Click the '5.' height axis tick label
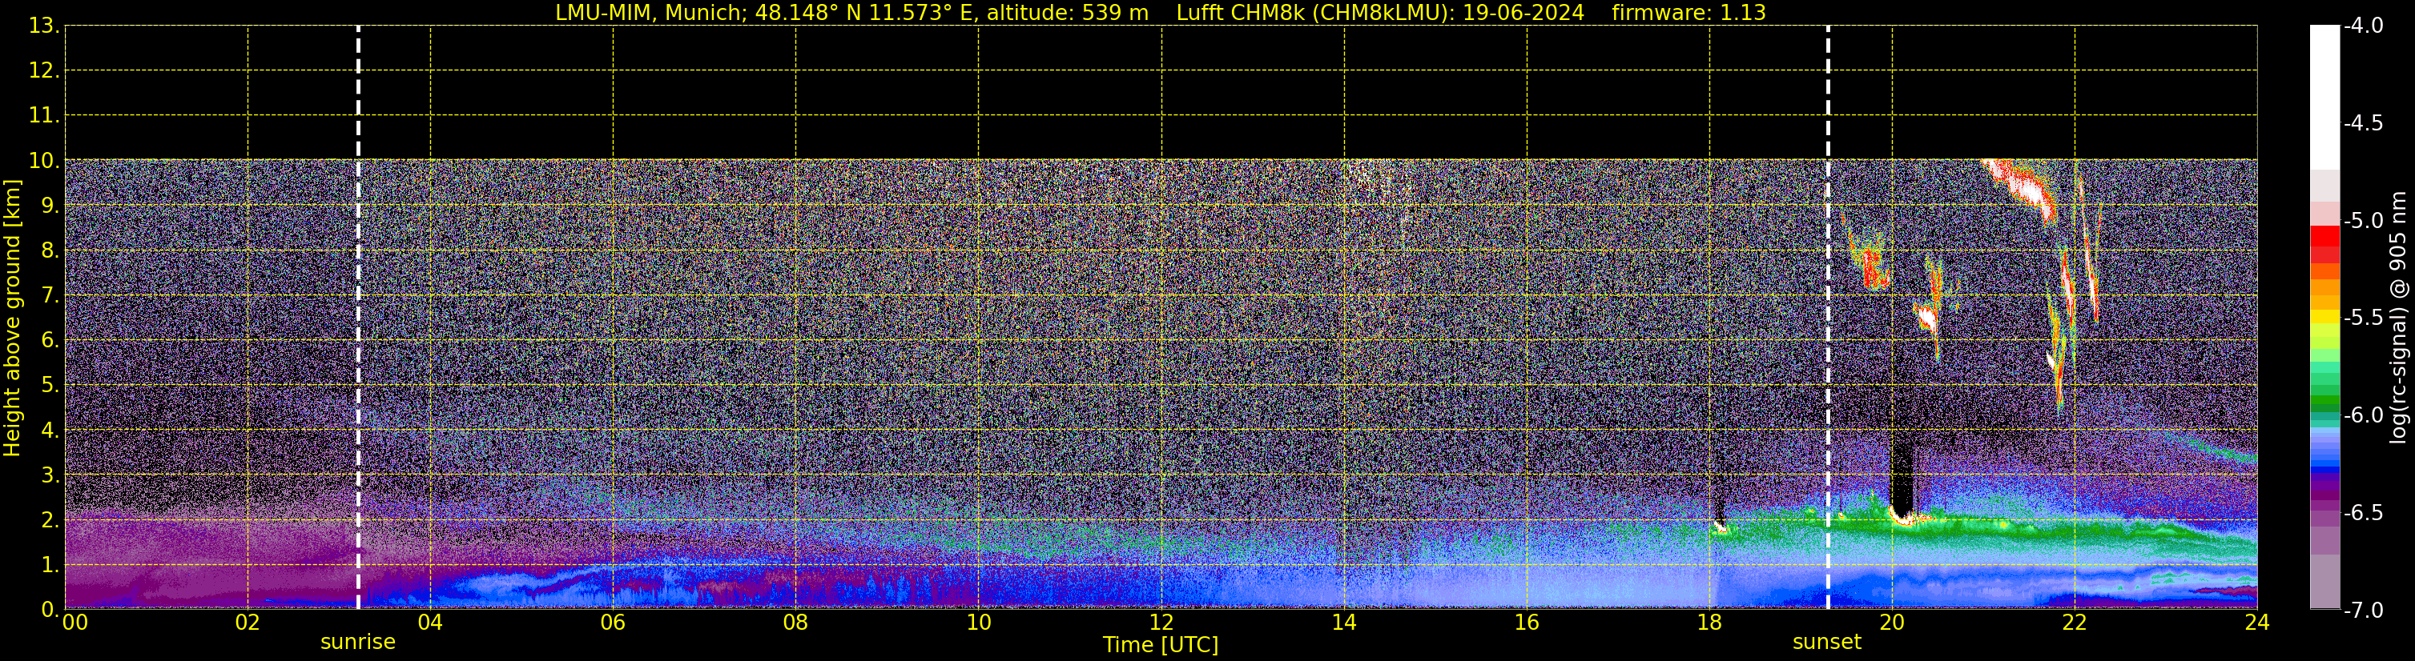The width and height of the screenshot is (2415, 661). click(x=50, y=386)
